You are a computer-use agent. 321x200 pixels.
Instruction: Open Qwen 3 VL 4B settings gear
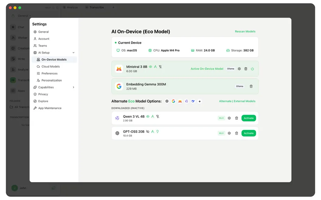229,118
